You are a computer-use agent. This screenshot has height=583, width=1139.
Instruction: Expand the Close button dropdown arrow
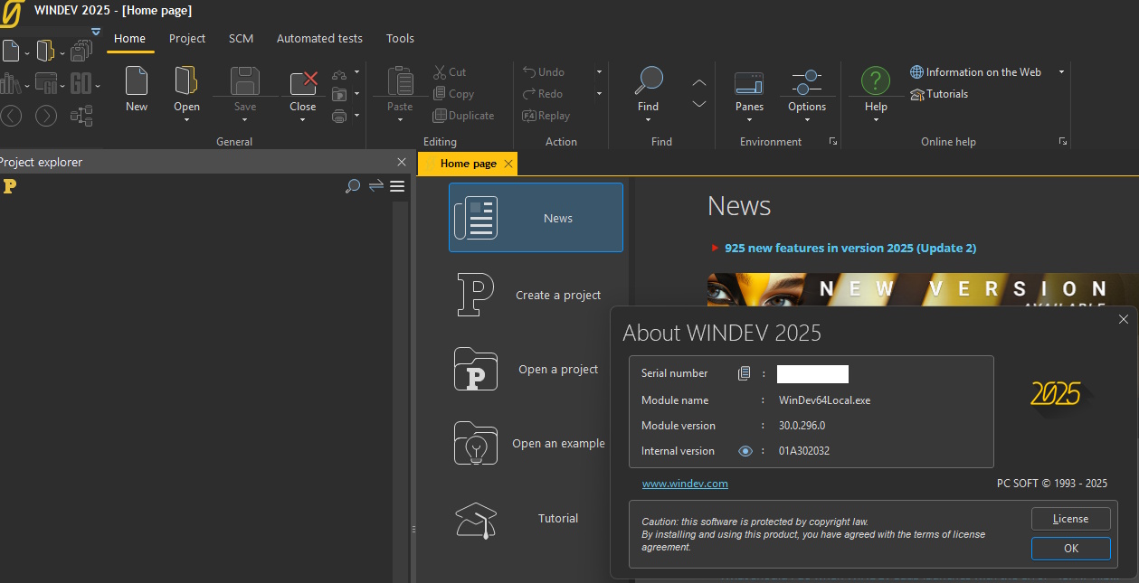tap(303, 119)
